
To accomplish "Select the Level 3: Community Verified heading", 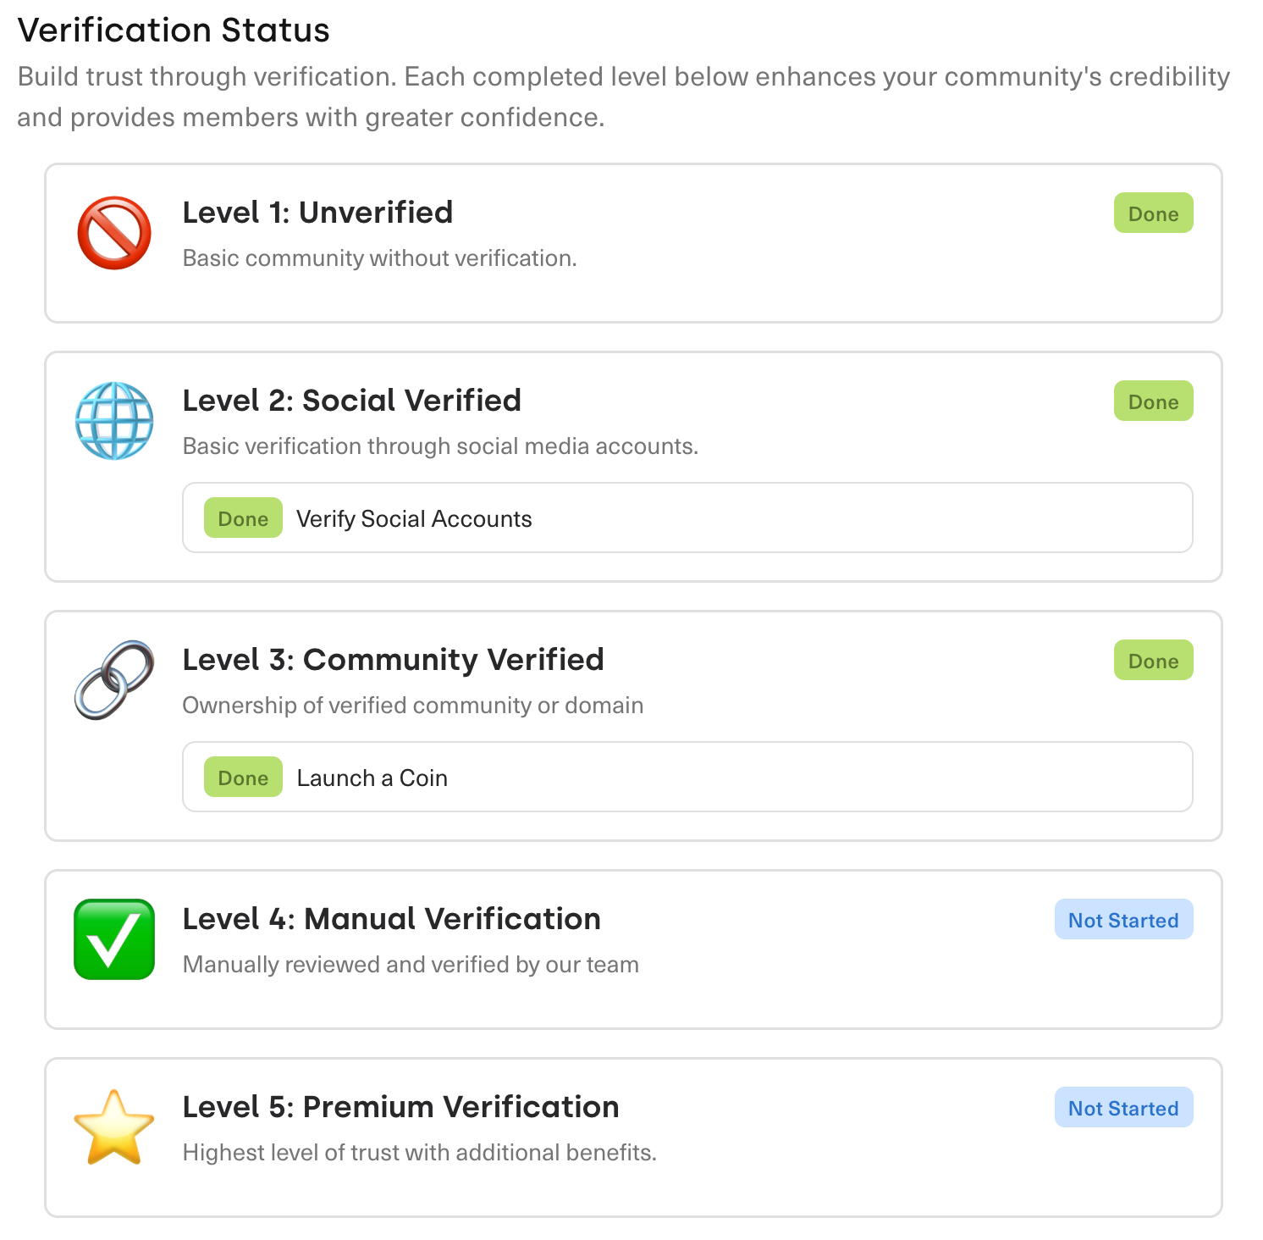I will coord(394,660).
